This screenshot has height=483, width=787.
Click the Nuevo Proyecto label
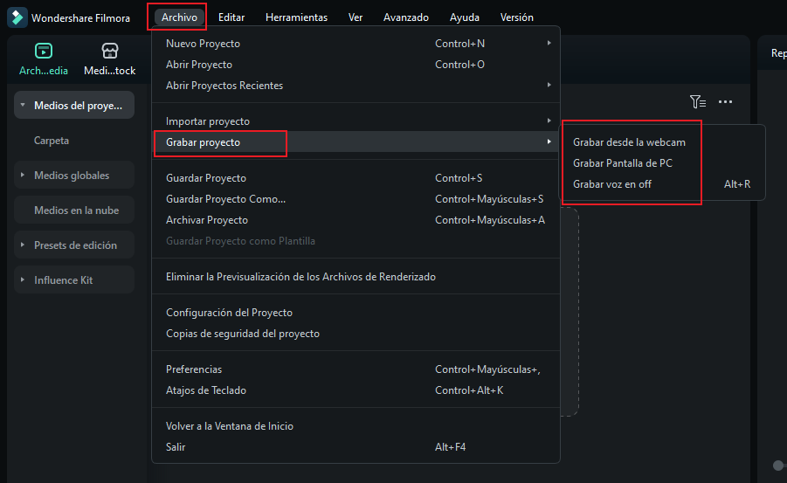coord(203,44)
